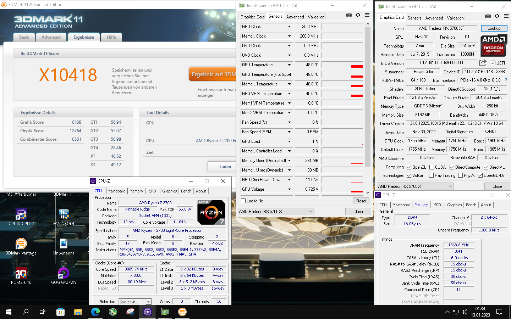Open GPU selector dropdown in Graphics Card window

coord(415,186)
